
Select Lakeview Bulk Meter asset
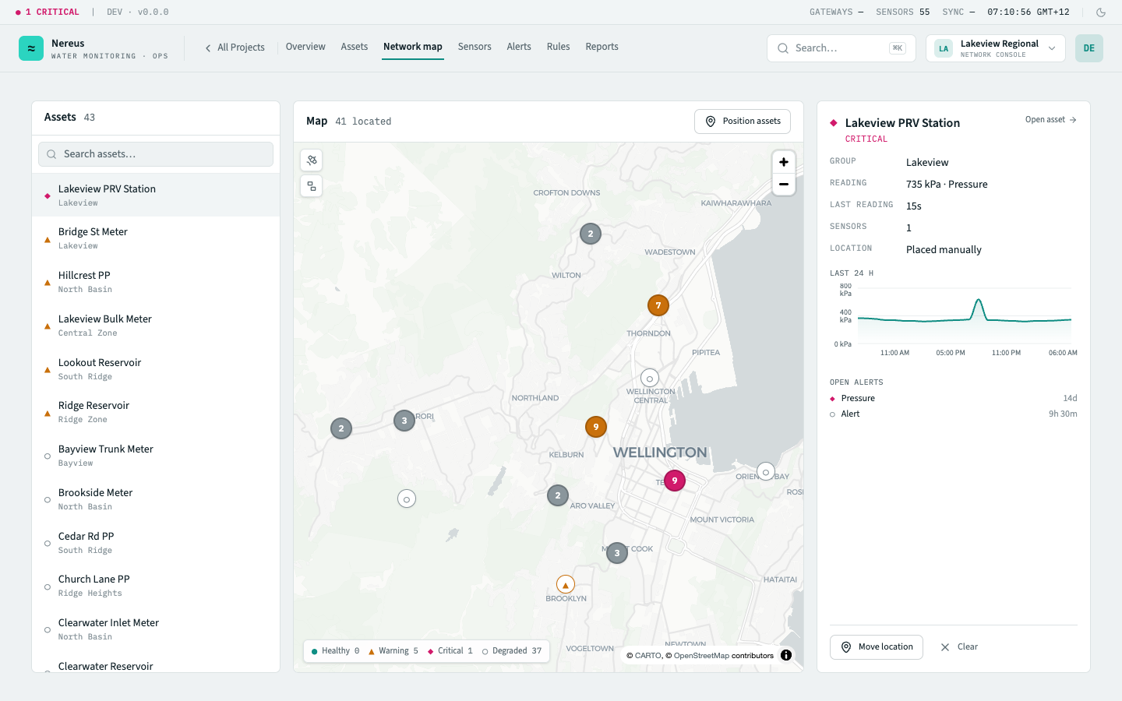pyautogui.click(x=156, y=326)
